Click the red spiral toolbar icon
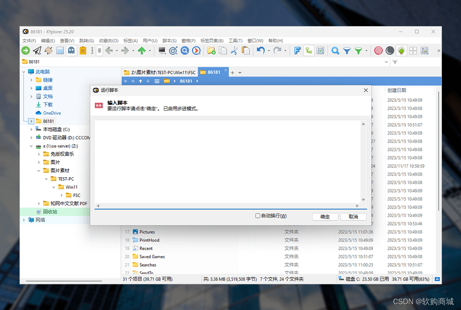461x310 pixels. point(379,50)
